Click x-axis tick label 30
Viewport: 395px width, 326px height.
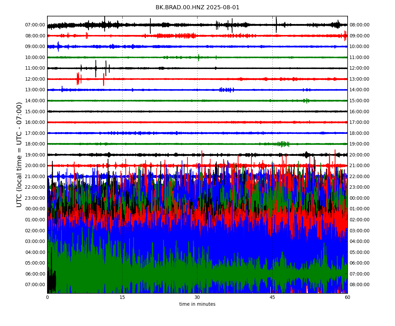coord(197,297)
